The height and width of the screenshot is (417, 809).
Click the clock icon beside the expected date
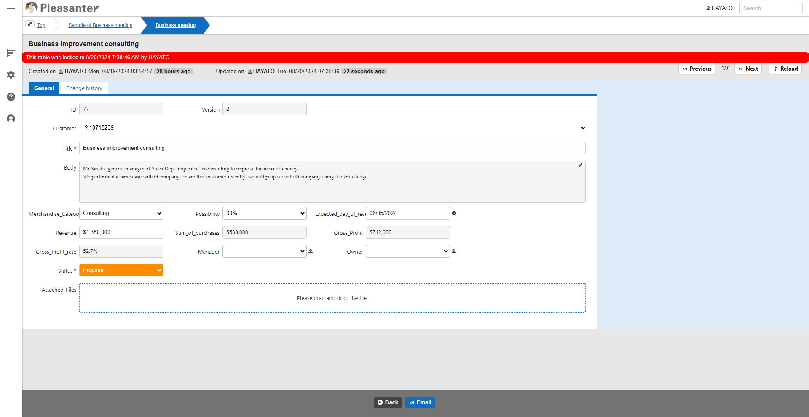[x=454, y=213]
